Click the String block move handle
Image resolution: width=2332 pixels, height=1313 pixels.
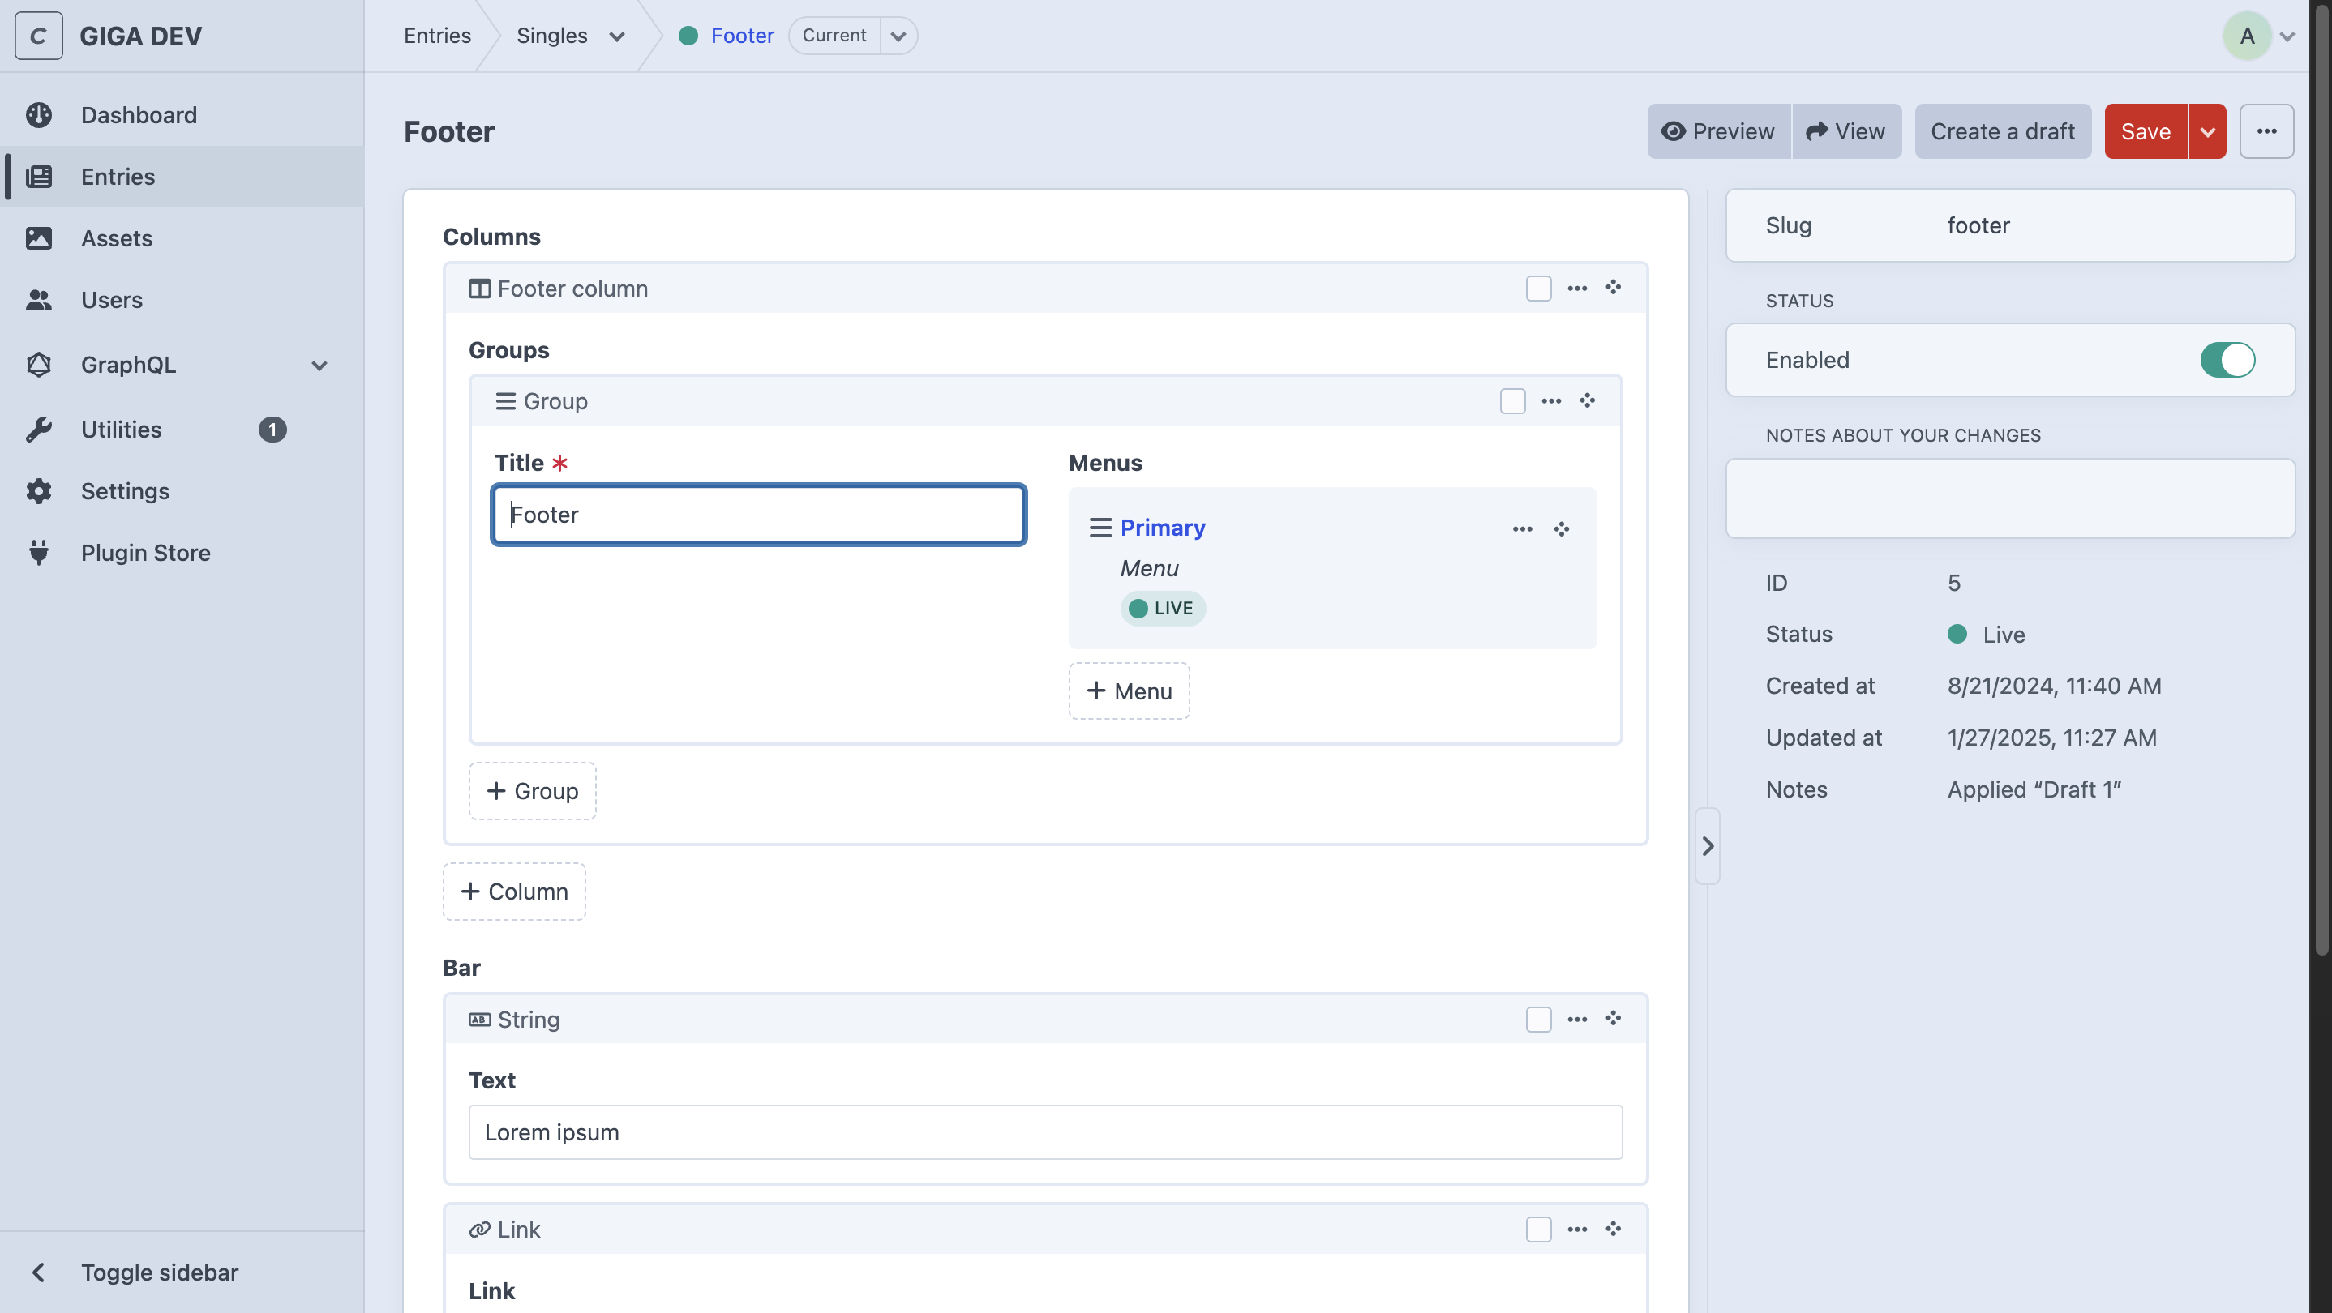1614,1019
